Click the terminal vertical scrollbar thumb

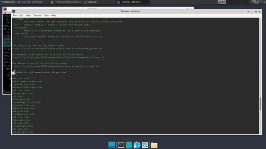(x=261, y=104)
